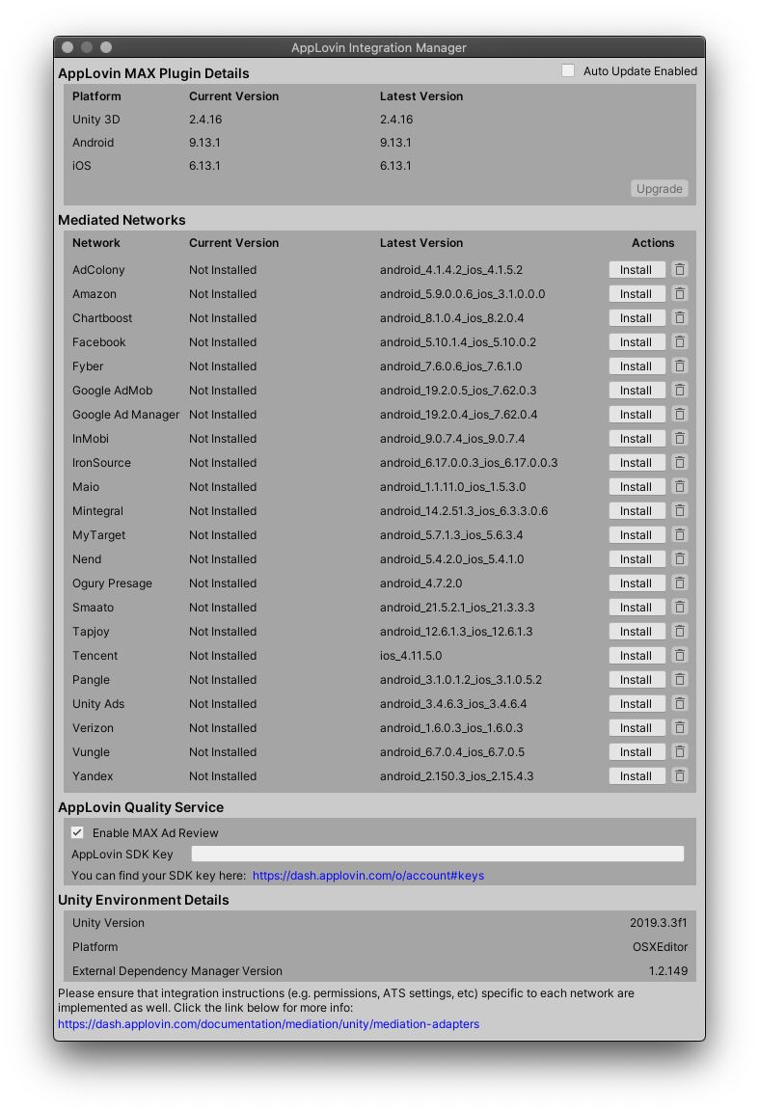Delete the AdColony adapter via trash icon
The height and width of the screenshot is (1112, 759).
point(680,269)
